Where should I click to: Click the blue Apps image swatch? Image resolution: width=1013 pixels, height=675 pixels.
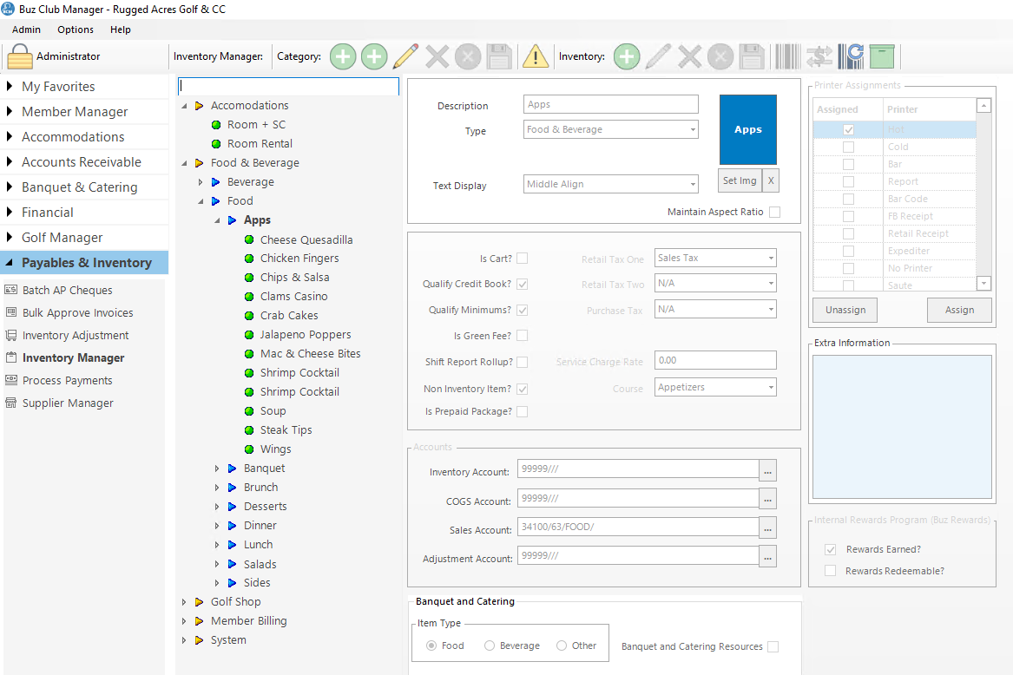coord(748,130)
